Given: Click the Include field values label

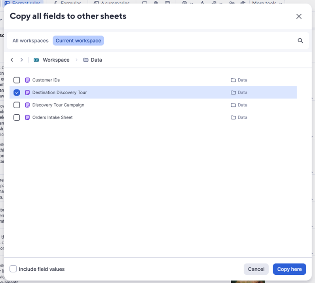Looking at the screenshot, I should click(x=42, y=269).
